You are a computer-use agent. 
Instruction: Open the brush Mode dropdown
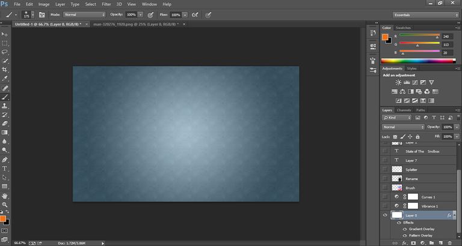click(x=85, y=14)
